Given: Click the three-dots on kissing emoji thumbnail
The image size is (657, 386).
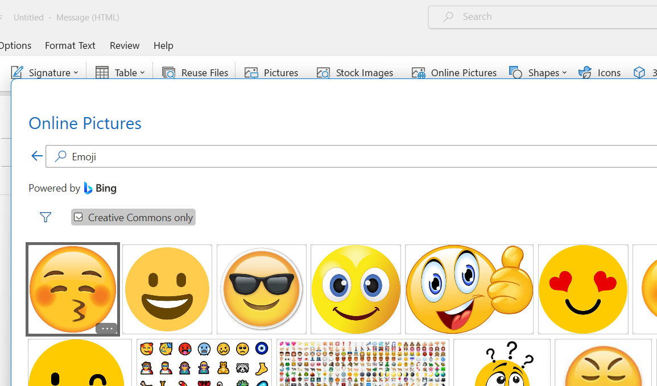Looking at the screenshot, I should pos(106,329).
